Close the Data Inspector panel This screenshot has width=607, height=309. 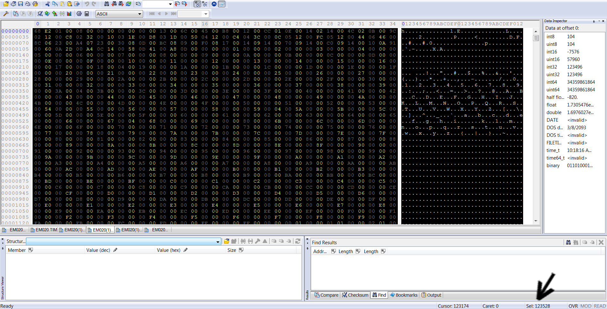click(603, 21)
